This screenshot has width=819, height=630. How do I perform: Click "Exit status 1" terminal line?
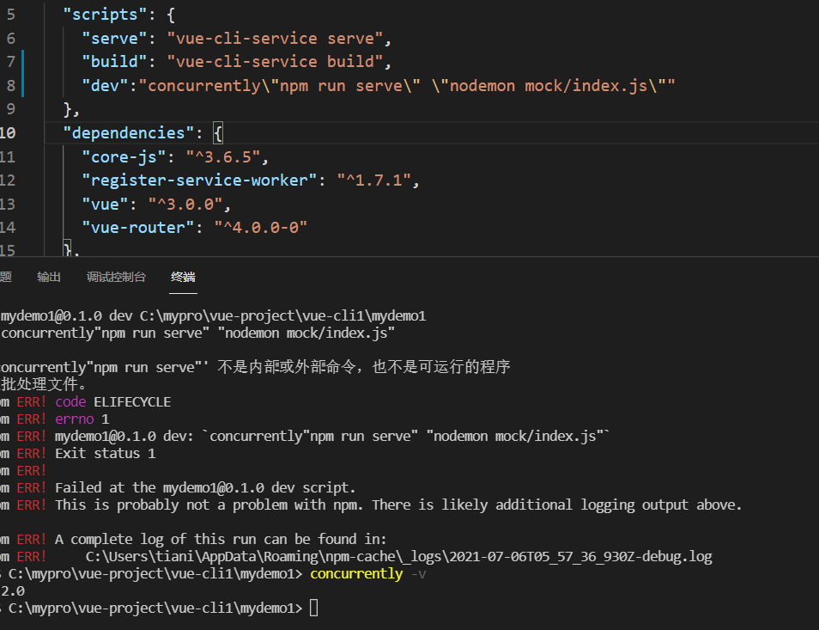[x=105, y=453]
